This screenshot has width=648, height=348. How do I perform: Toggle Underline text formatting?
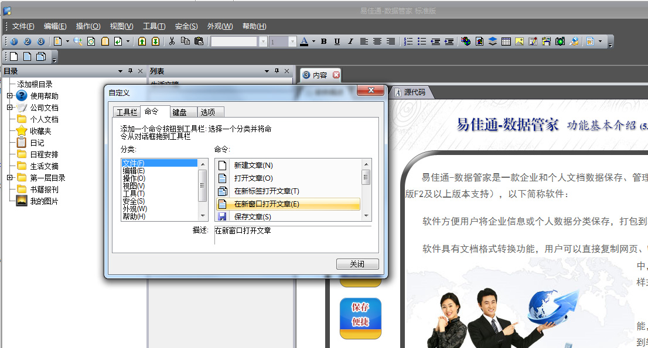337,42
